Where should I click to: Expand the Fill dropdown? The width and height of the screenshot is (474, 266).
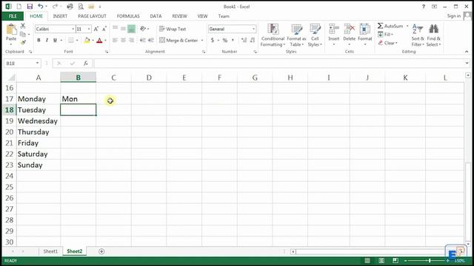point(392,35)
